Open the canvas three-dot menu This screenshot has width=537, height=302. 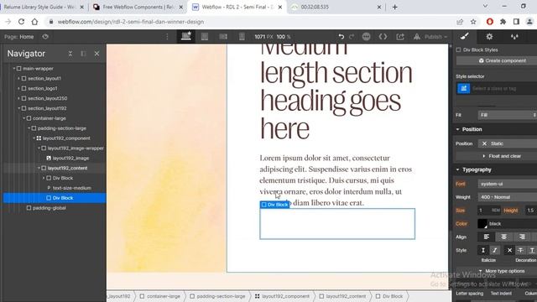[167, 36]
